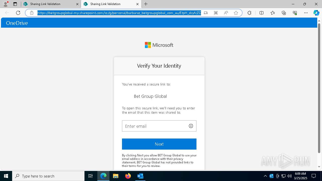322x181 pixels.
Task: Open the Tab actions menu button
Action: coord(15,4)
